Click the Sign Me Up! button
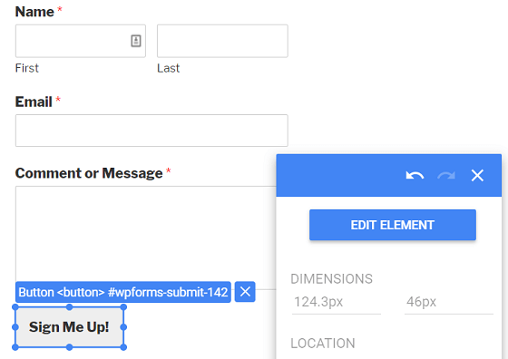Image resolution: width=508 pixels, height=359 pixels. click(x=69, y=327)
